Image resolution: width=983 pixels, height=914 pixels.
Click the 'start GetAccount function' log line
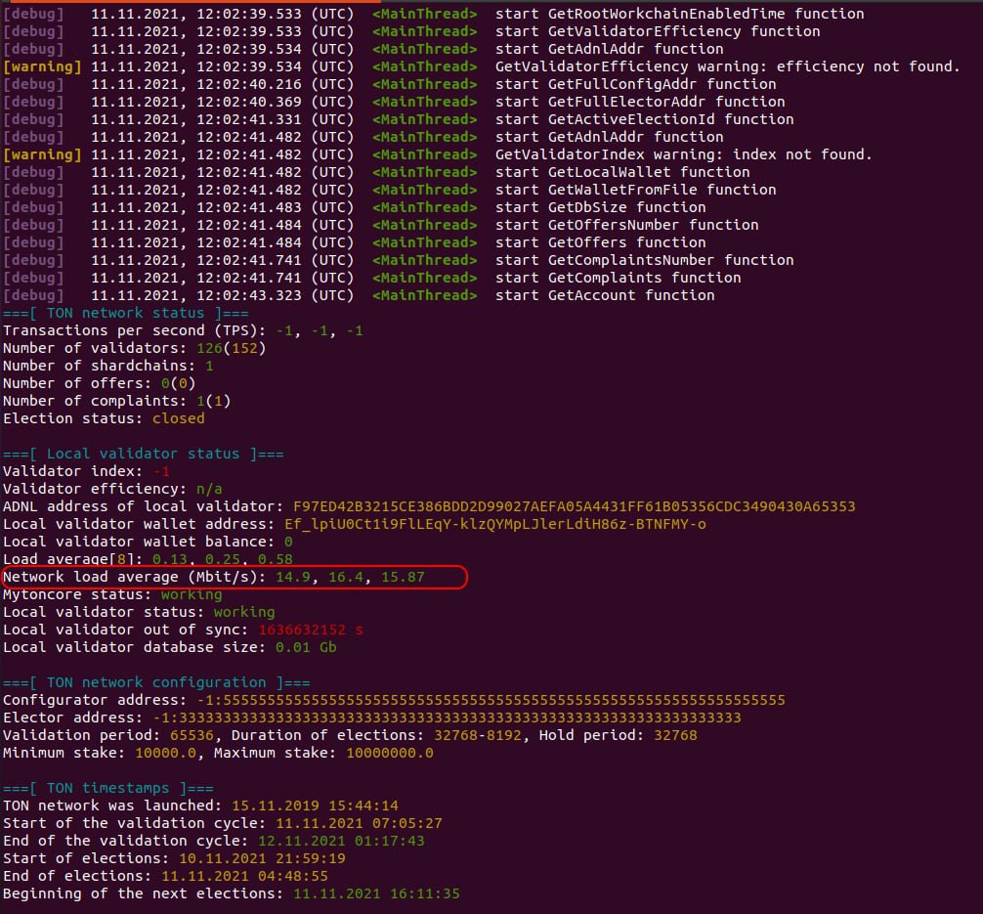click(604, 295)
